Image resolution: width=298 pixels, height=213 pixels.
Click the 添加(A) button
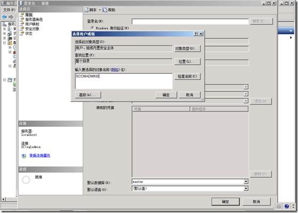[x=261, y=101]
